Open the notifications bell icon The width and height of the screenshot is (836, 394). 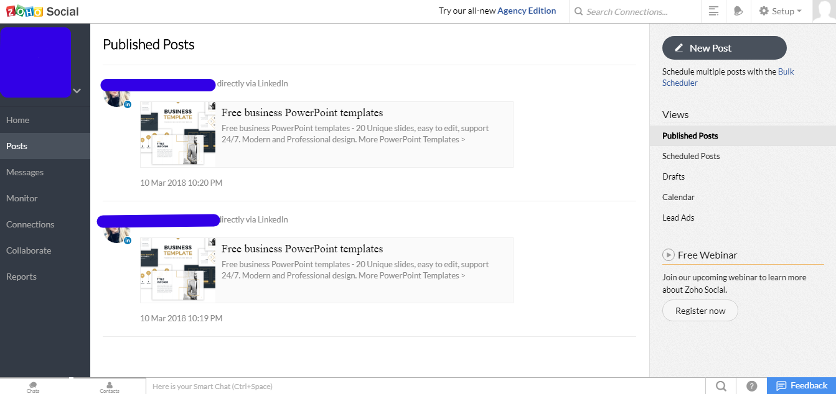(738, 11)
